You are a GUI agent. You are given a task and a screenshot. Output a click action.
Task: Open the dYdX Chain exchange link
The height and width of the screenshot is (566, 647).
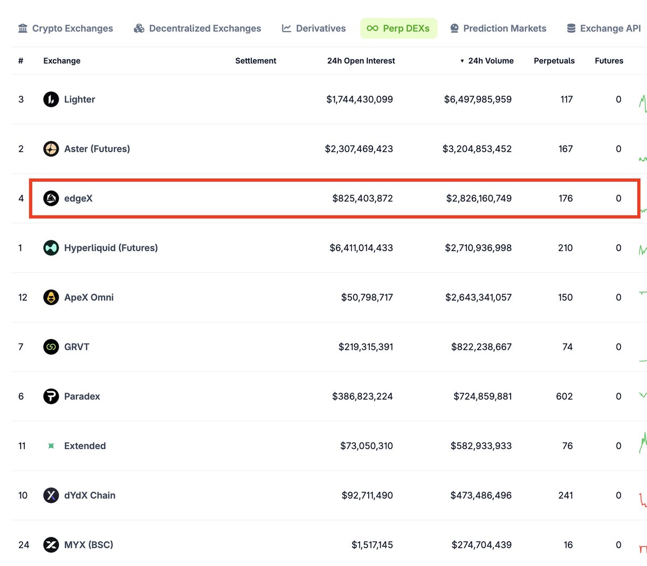tap(90, 495)
